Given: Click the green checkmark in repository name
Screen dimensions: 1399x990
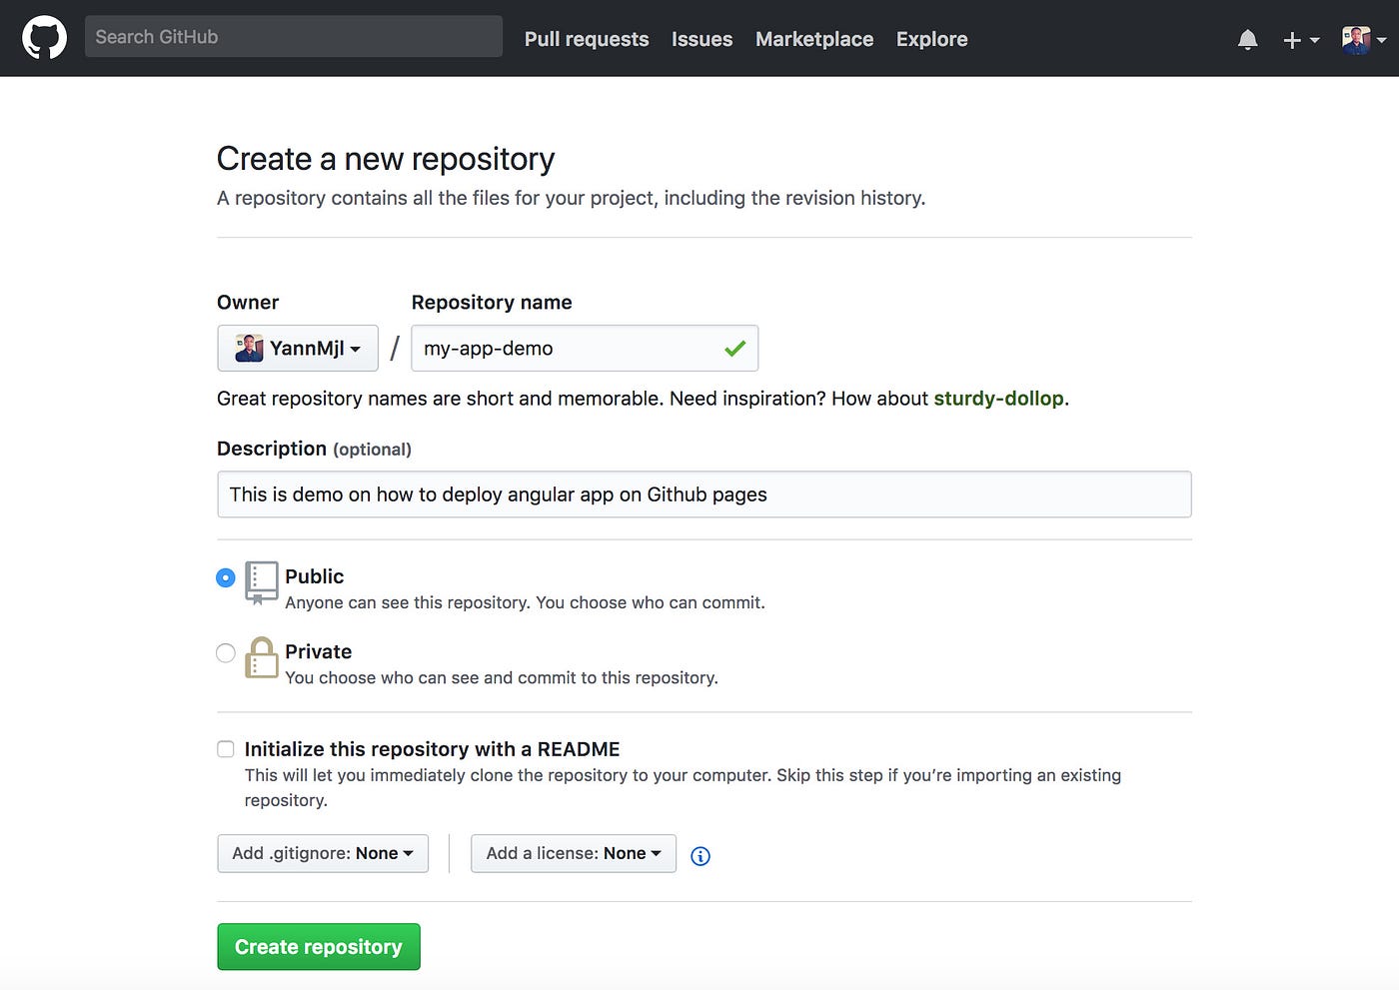Looking at the screenshot, I should coord(735,349).
